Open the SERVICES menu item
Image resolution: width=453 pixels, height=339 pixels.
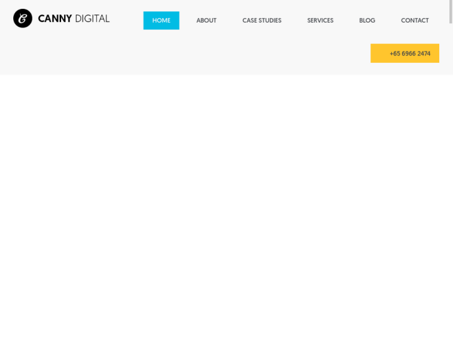coord(320,21)
